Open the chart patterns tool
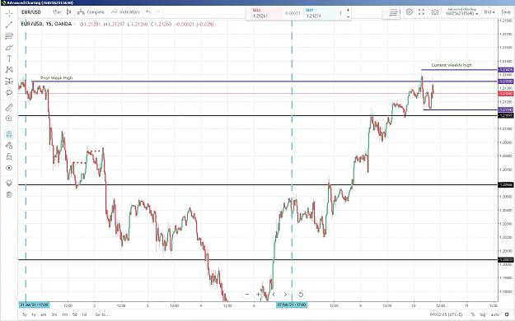The width and height of the screenshot is (515, 321). click(x=9, y=70)
